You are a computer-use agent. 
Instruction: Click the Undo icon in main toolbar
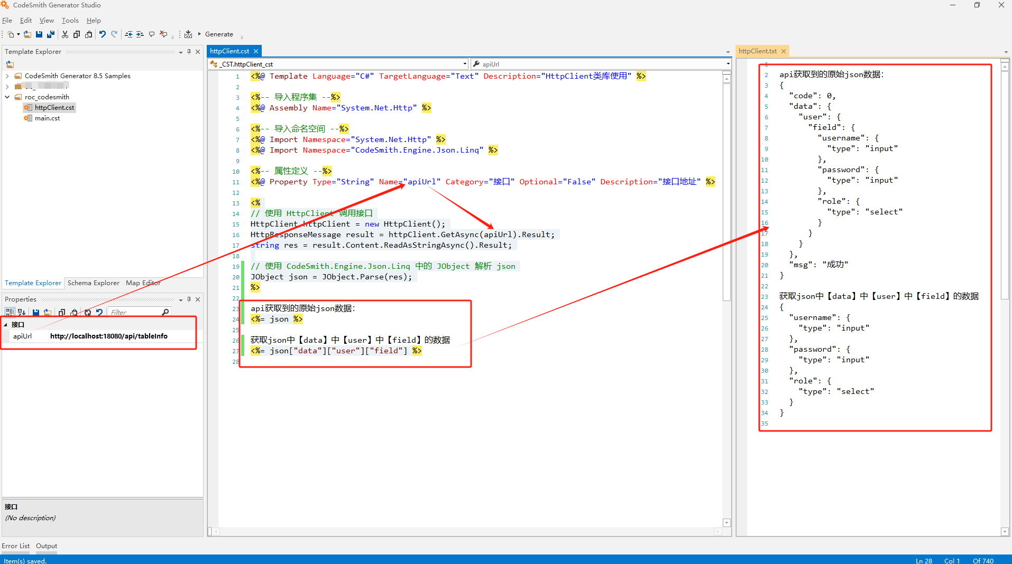point(103,34)
